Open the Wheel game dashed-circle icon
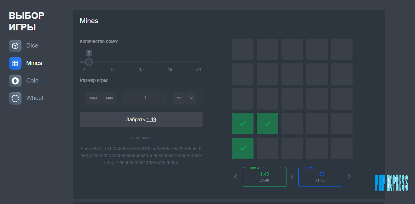Viewport: 415px width, 204px height. (x=15, y=98)
